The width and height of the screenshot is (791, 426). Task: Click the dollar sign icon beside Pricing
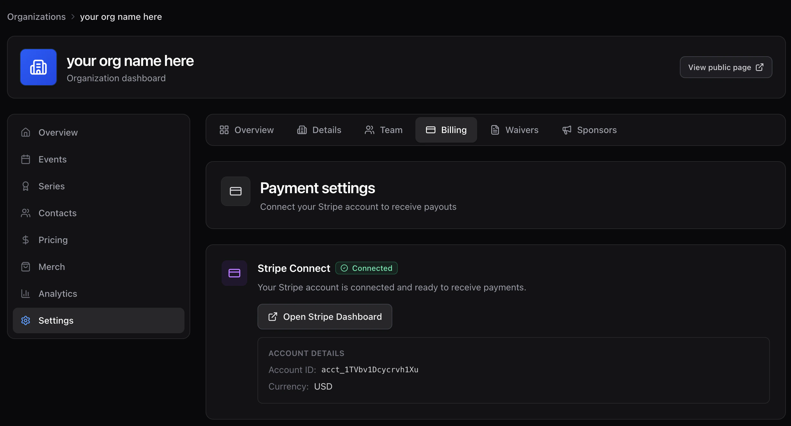(x=26, y=240)
